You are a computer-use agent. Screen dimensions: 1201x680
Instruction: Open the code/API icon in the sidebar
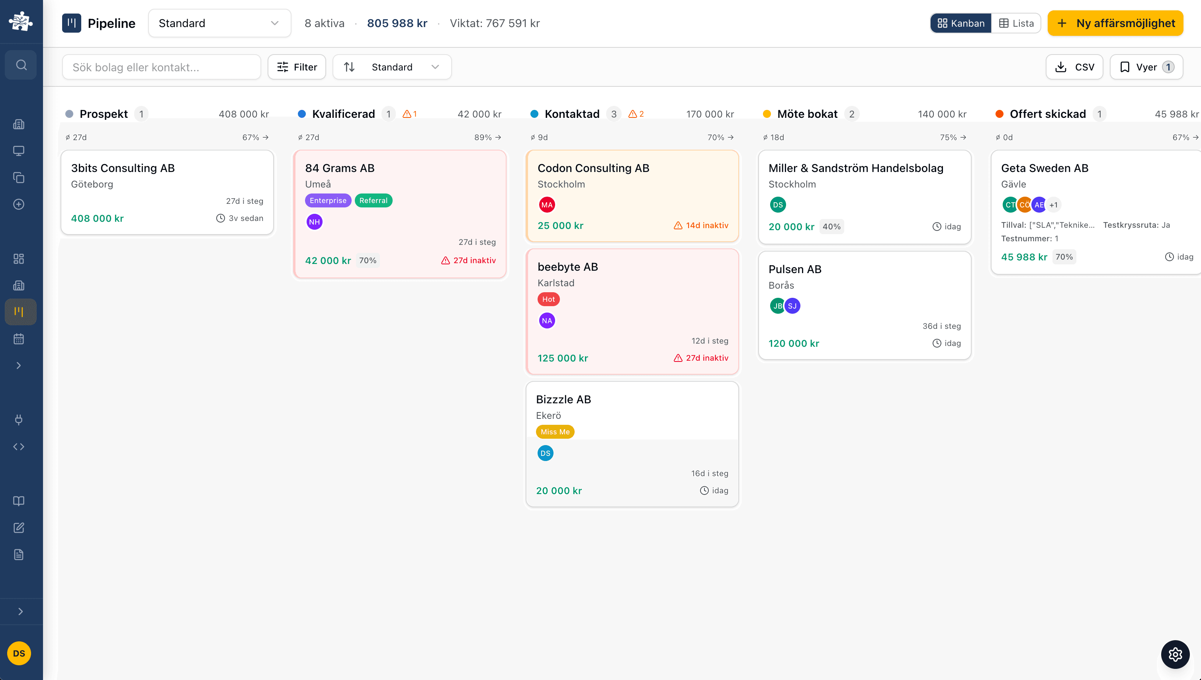(x=19, y=446)
